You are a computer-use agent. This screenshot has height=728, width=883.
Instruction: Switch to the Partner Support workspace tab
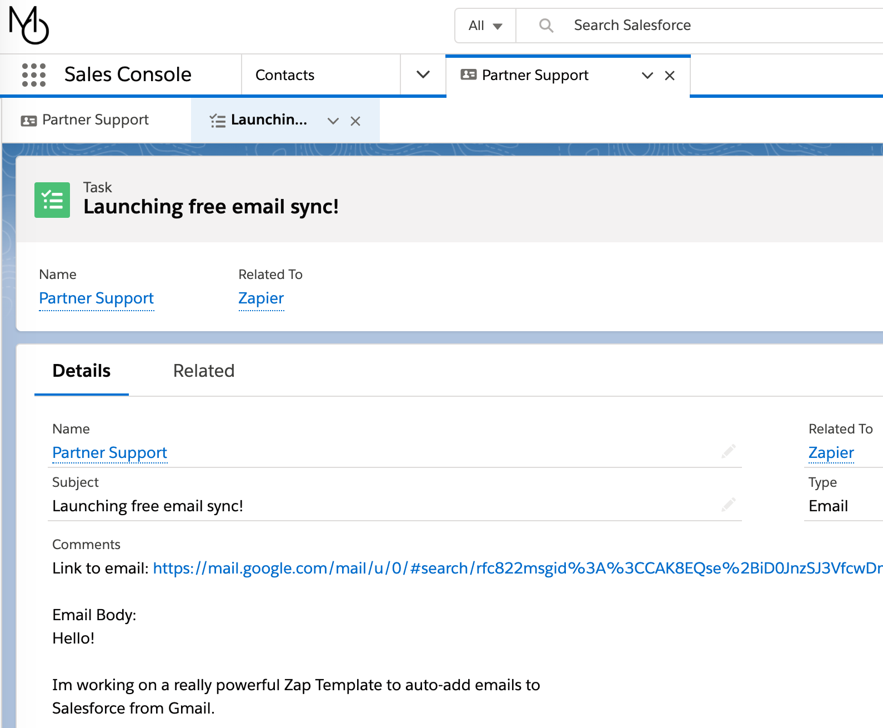point(535,75)
